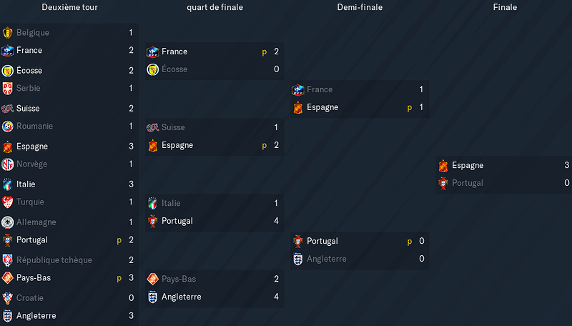
Task: Open Portugal team link in the Finale
Action: pos(468,183)
